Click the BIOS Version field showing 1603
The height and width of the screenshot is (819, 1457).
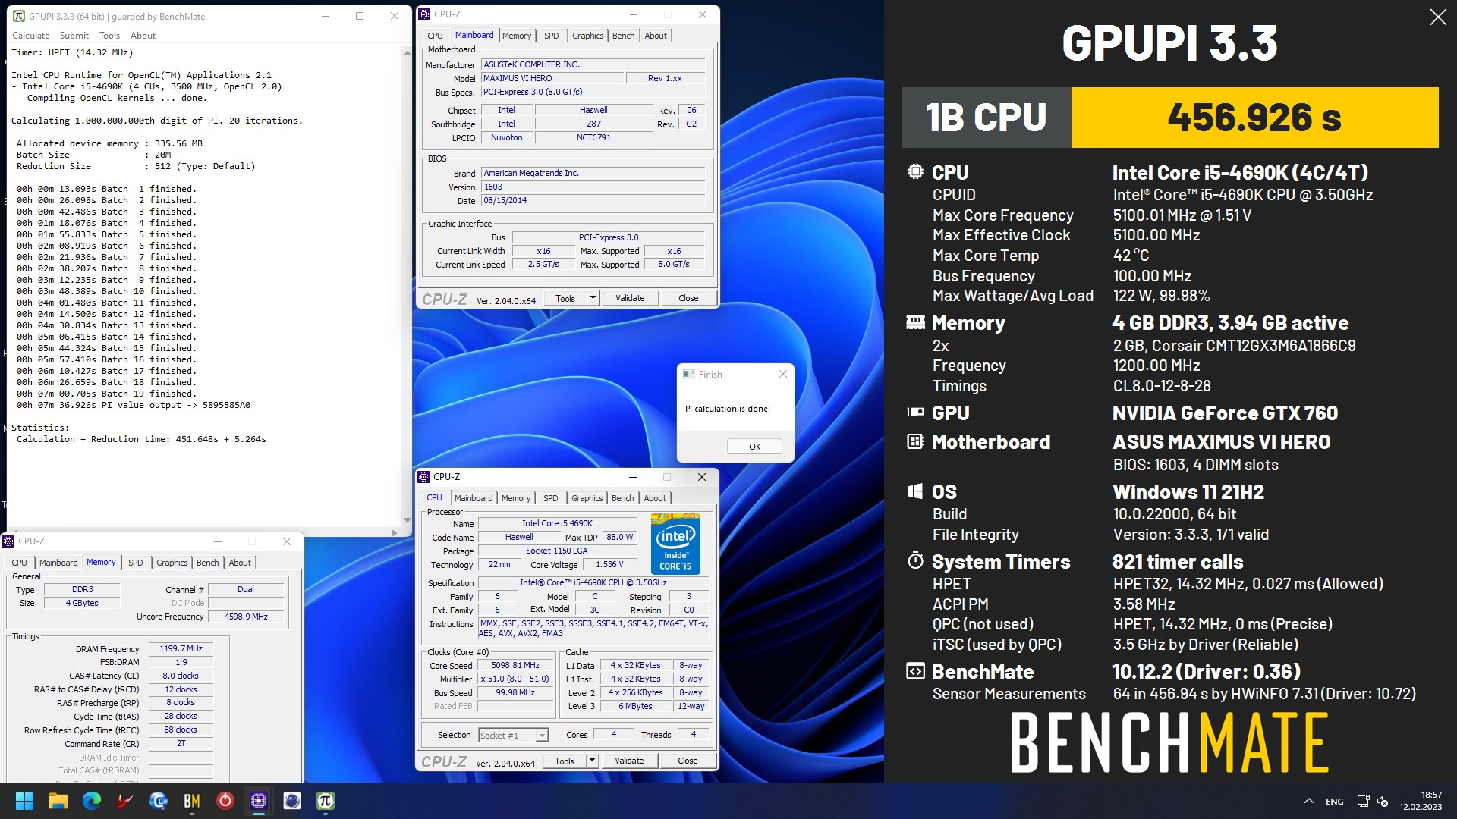(593, 187)
